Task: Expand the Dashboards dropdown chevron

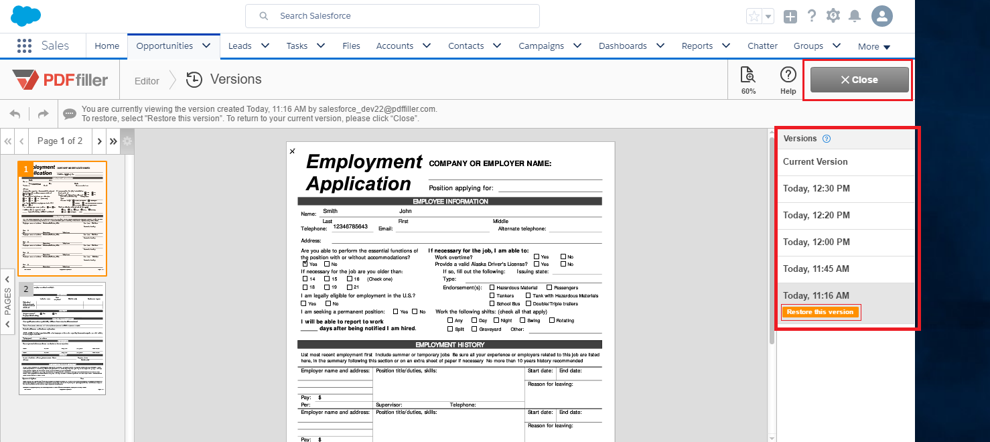Action: point(660,46)
